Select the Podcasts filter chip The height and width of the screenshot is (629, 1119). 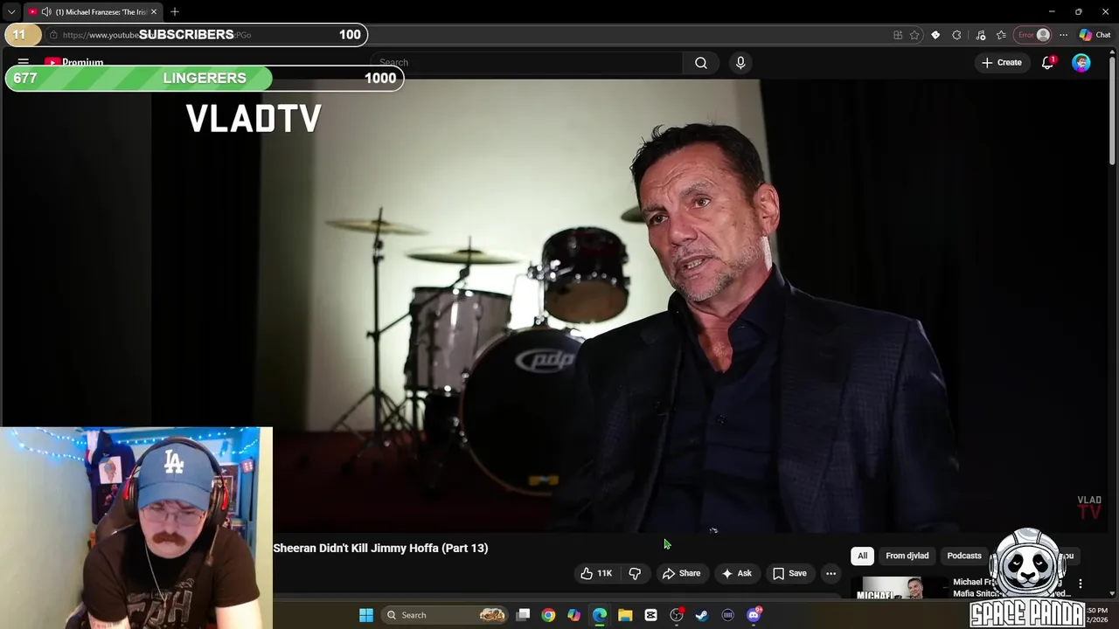[964, 556]
